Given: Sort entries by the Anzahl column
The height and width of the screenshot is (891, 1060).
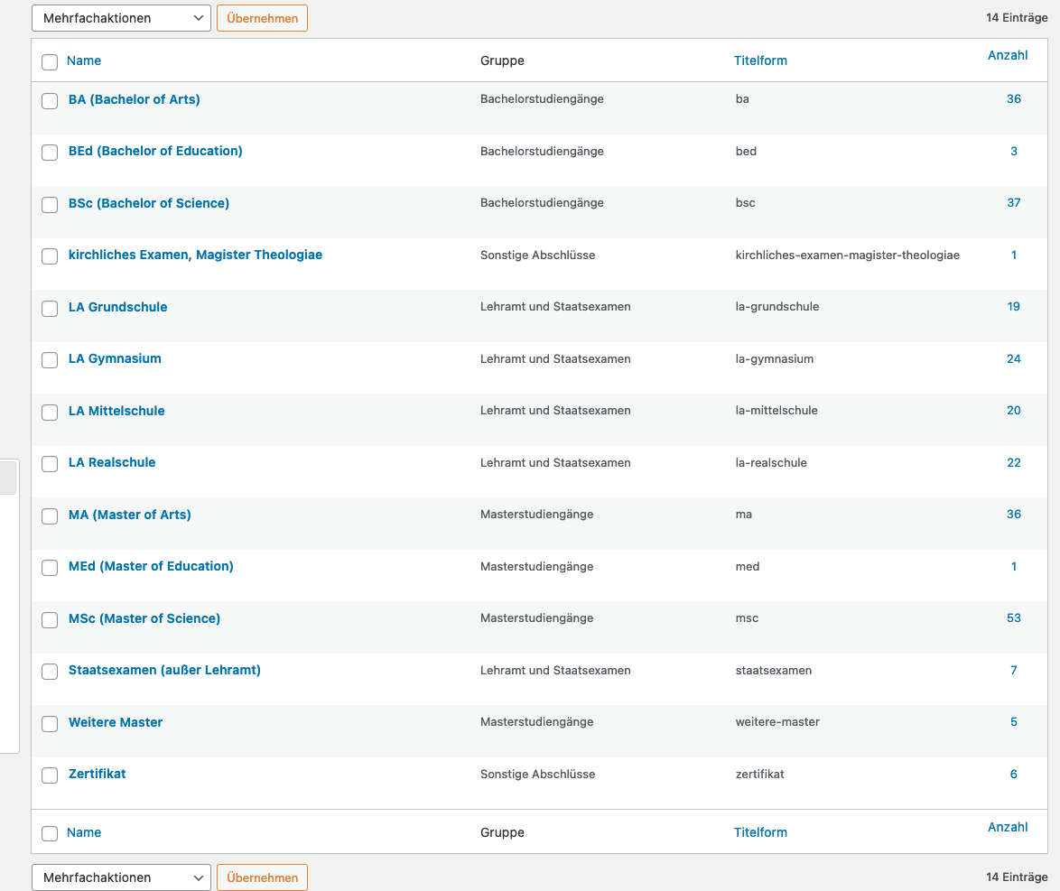Looking at the screenshot, I should [1009, 54].
